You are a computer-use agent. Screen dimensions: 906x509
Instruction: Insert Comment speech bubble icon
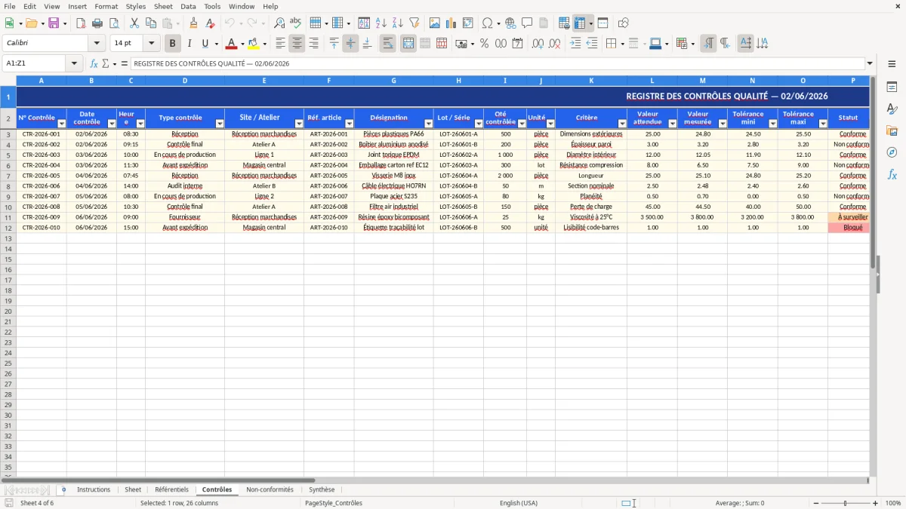tap(527, 23)
